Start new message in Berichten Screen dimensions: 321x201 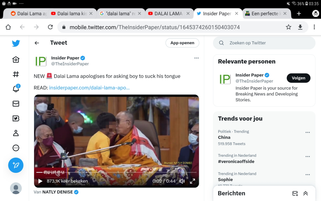pyautogui.click(x=295, y=193)
